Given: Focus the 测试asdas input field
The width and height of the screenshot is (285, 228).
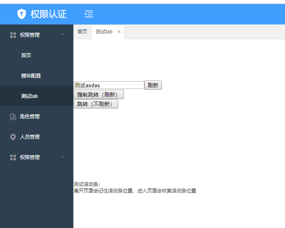Looking at the screenshot, I should pos(109,85).
